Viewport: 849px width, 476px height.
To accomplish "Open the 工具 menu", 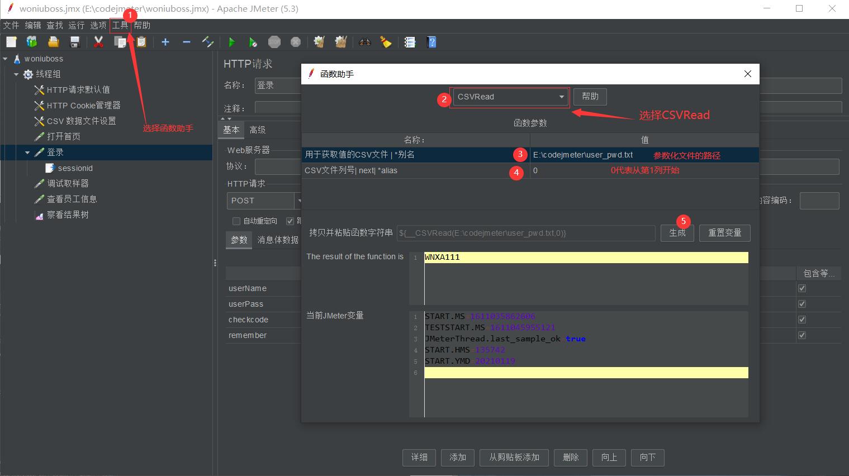I will (x=120, y=25).
